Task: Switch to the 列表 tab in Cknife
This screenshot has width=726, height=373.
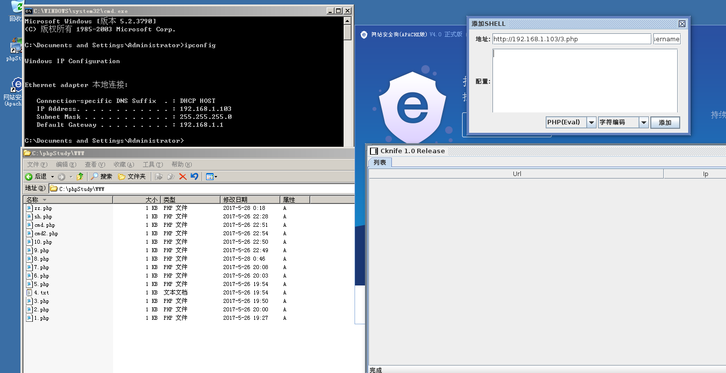Action: click(x=380, y=163)
